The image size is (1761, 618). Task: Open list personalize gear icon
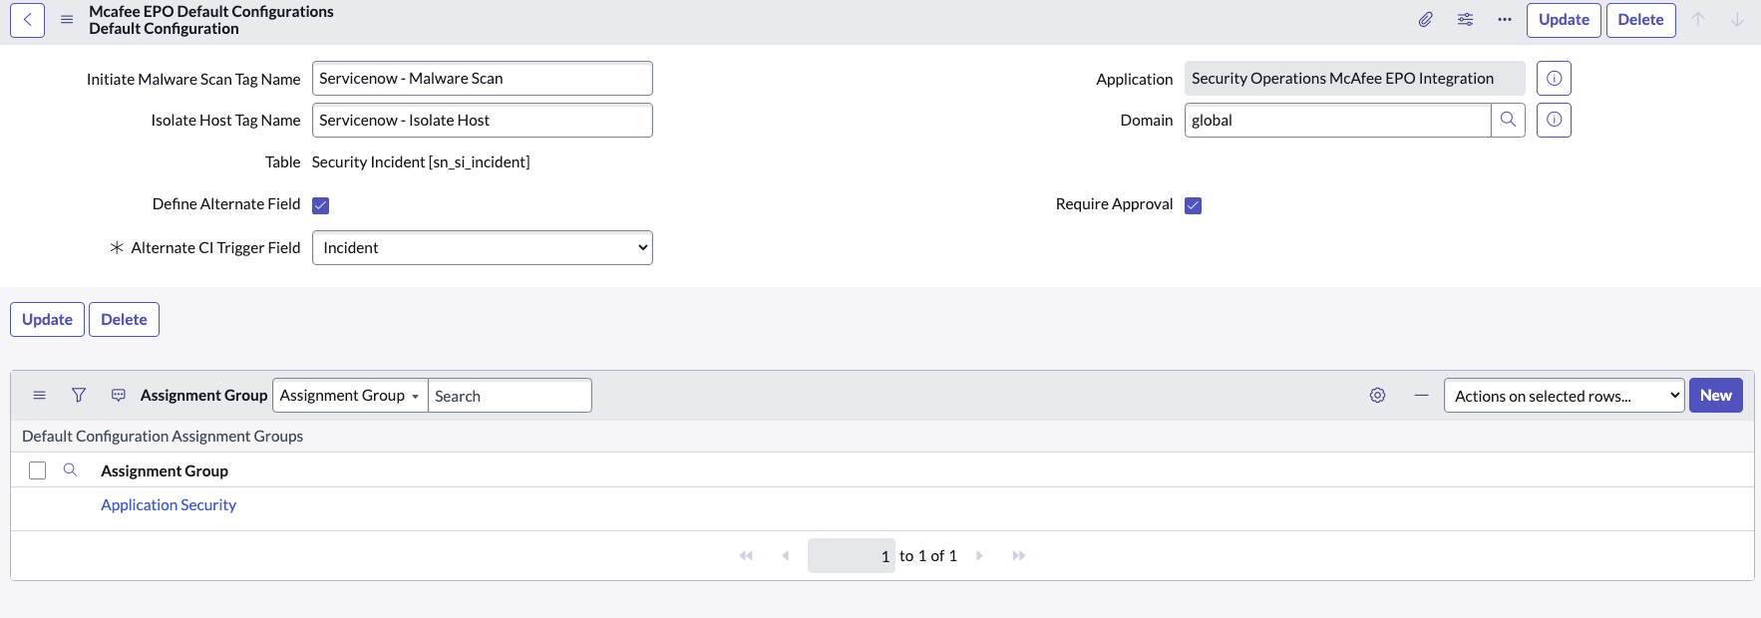click(1377, 396)
